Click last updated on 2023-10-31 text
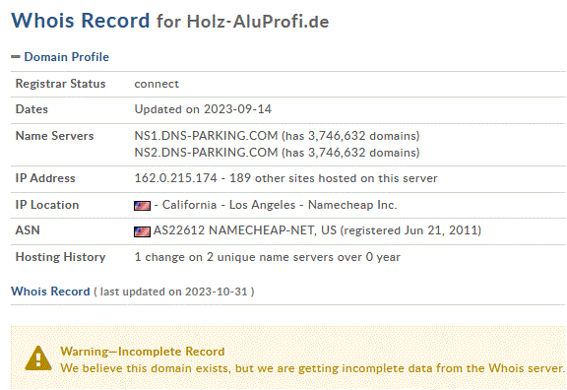Image resolution: width=567 pixels, height=390 pixels. [x=174, y=292]
